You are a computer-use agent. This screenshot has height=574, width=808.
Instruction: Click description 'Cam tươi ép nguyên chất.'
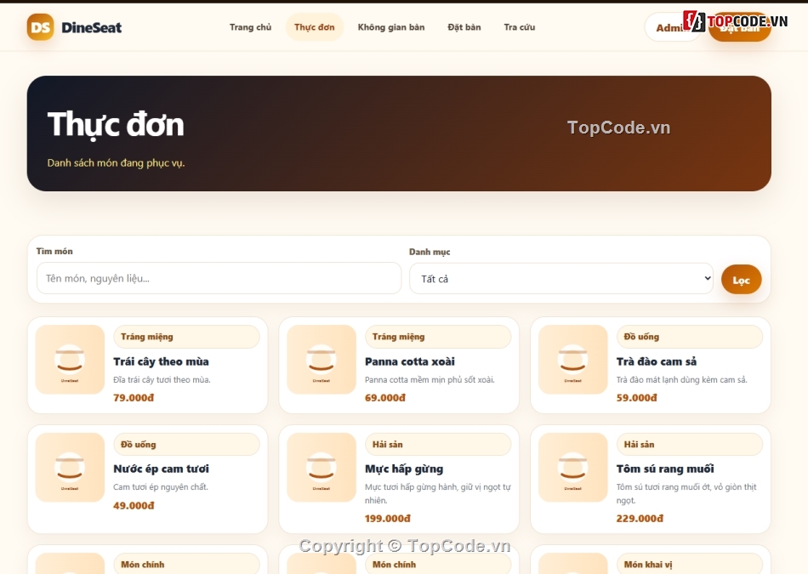(160, 487)
